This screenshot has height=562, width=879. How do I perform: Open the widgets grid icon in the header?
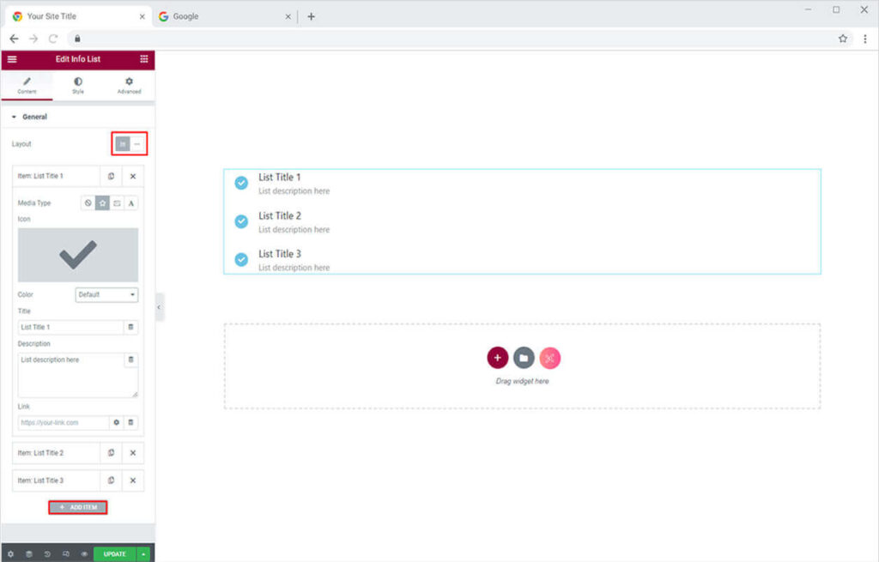point(143,59)
